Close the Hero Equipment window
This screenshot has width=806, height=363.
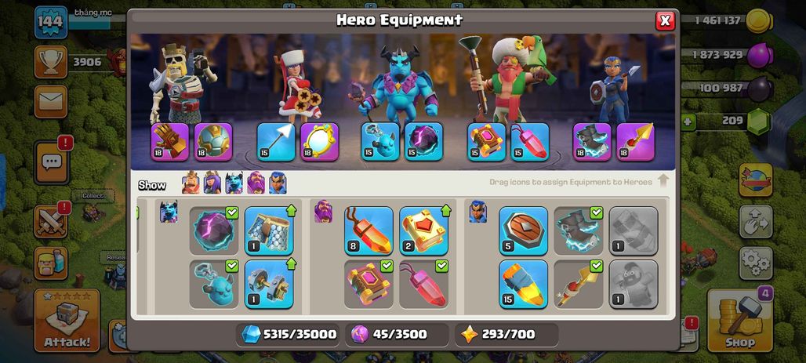[665, 20]
